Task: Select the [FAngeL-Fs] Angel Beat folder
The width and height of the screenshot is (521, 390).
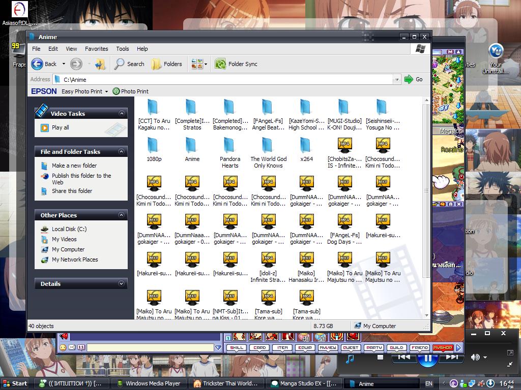Action: click(x=269, y=115)
